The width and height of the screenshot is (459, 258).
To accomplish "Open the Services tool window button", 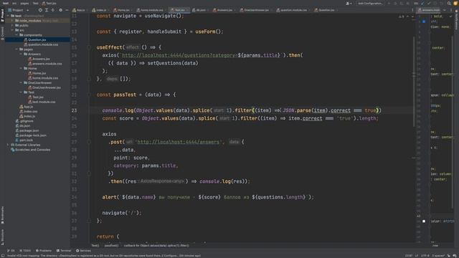I will 83,251.
